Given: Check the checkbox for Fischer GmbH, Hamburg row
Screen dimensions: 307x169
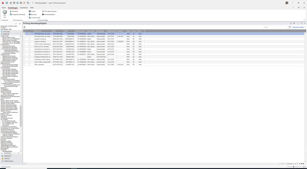Looking at the screenshot, I should click(x=29, y=44).
